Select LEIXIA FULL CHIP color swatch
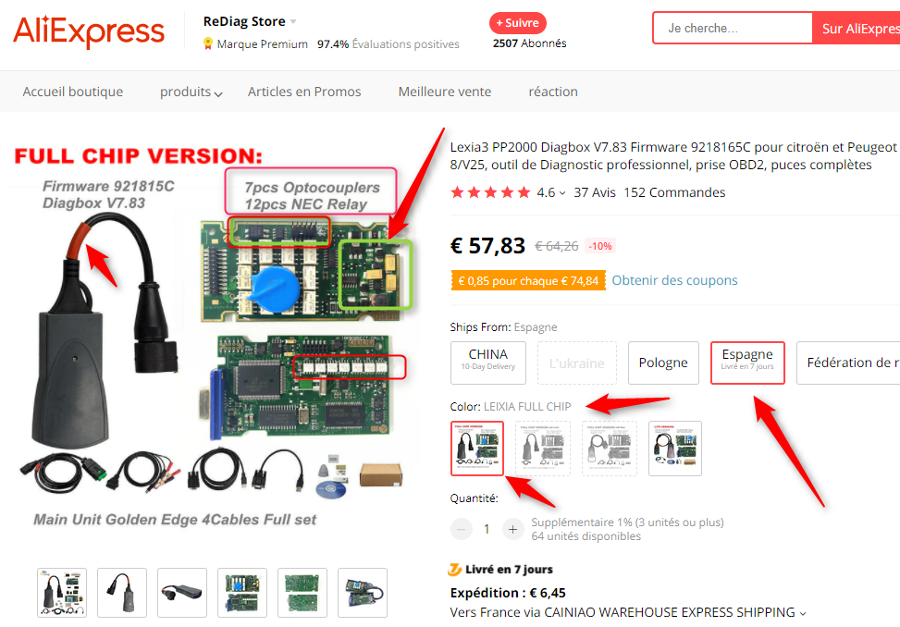 pos(477,449)
